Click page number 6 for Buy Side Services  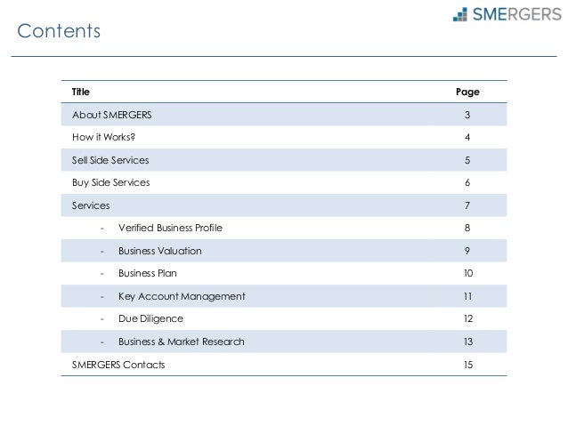(x=467, y=183)
